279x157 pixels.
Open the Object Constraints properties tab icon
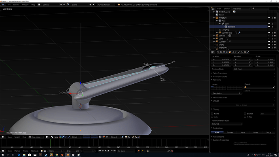tap(233, 52)
